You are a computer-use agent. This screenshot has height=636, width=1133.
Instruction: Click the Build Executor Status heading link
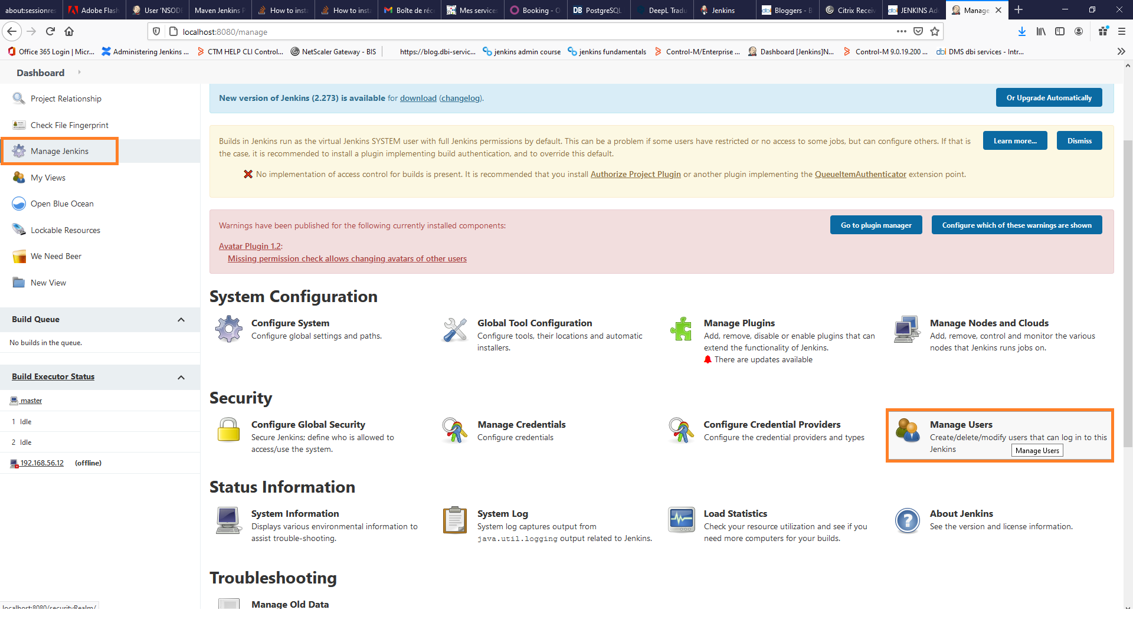[53, 377]
